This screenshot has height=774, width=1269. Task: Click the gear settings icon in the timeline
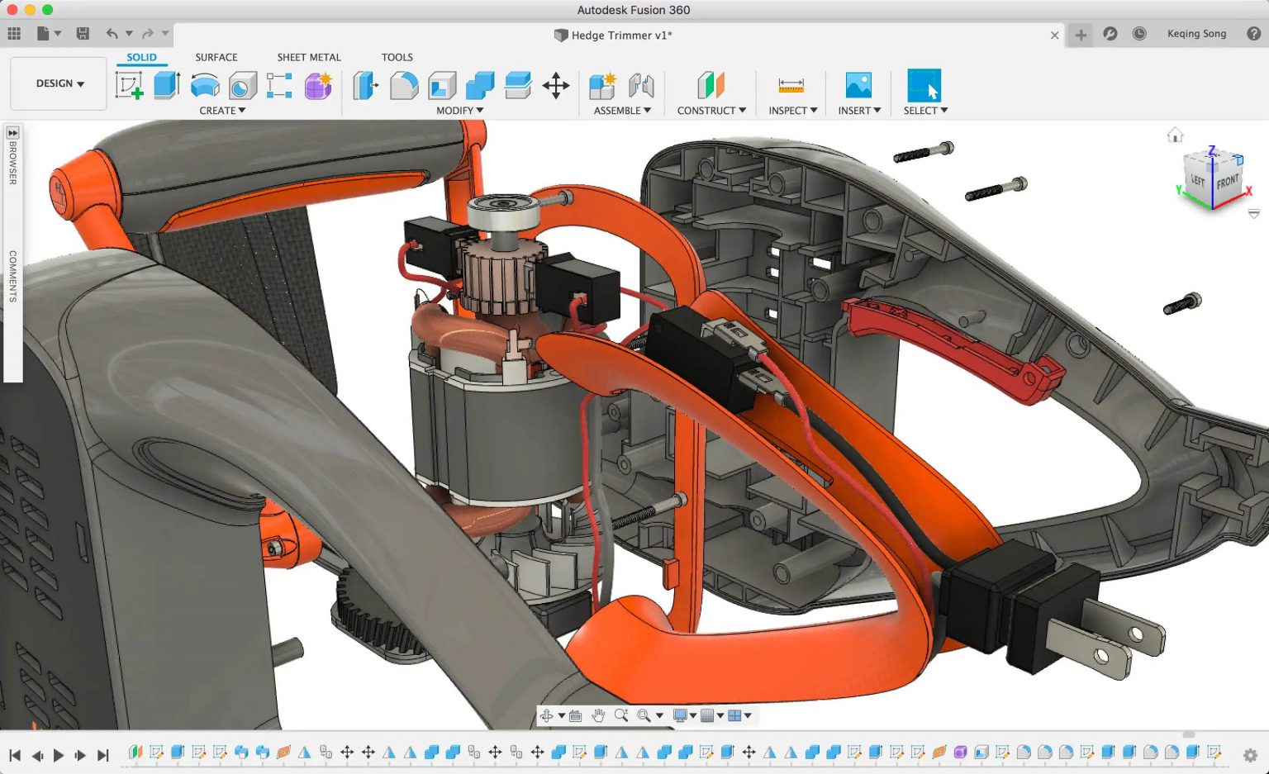pyautogui.click(x=1252, y=754)
